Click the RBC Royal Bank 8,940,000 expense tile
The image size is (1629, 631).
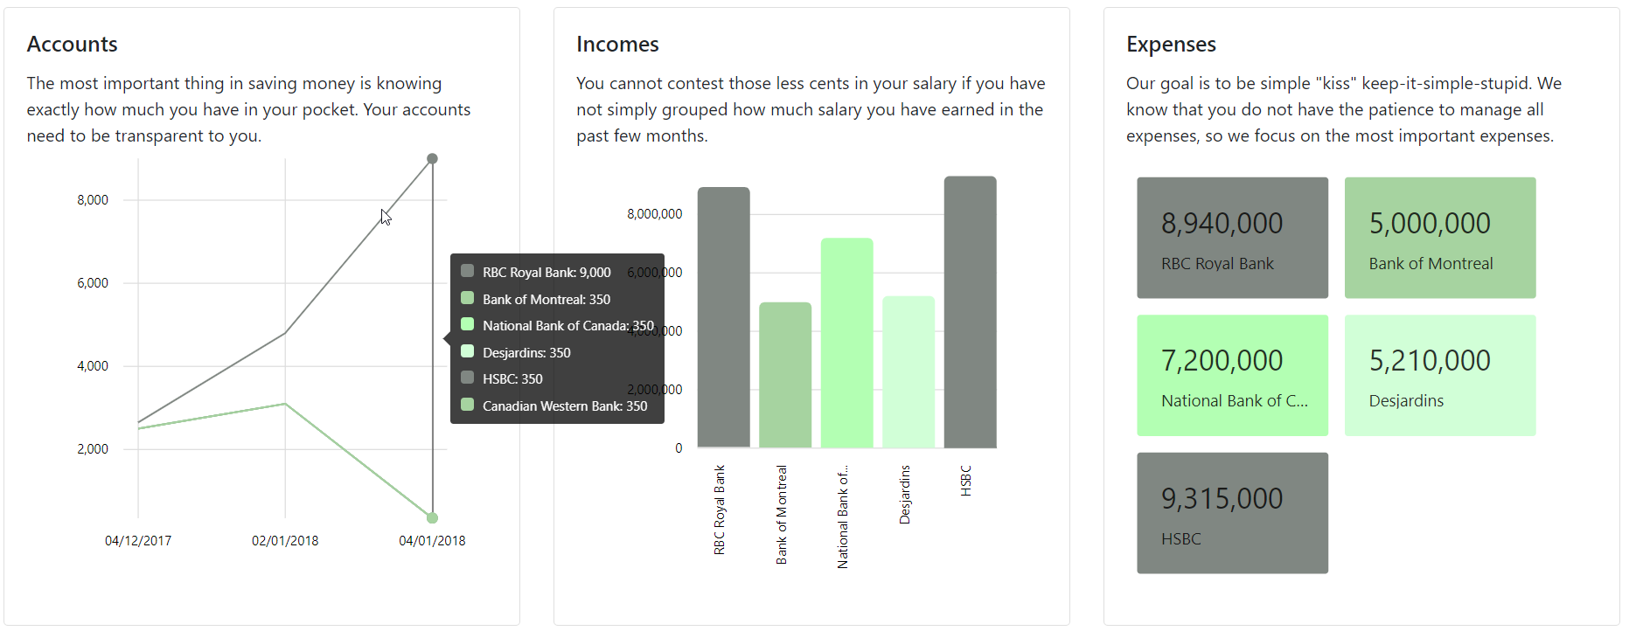point(1232,238)
